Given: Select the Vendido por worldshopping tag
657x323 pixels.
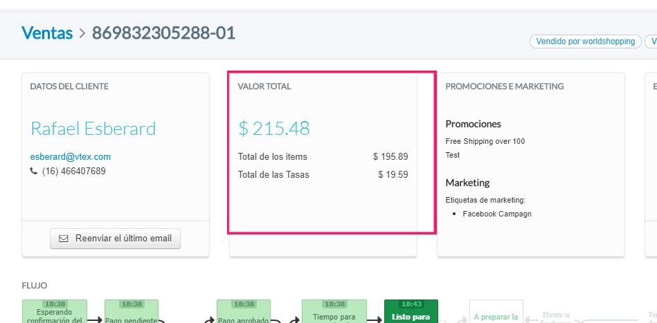Looking at the screenshot, I should [x=585, y=41].
